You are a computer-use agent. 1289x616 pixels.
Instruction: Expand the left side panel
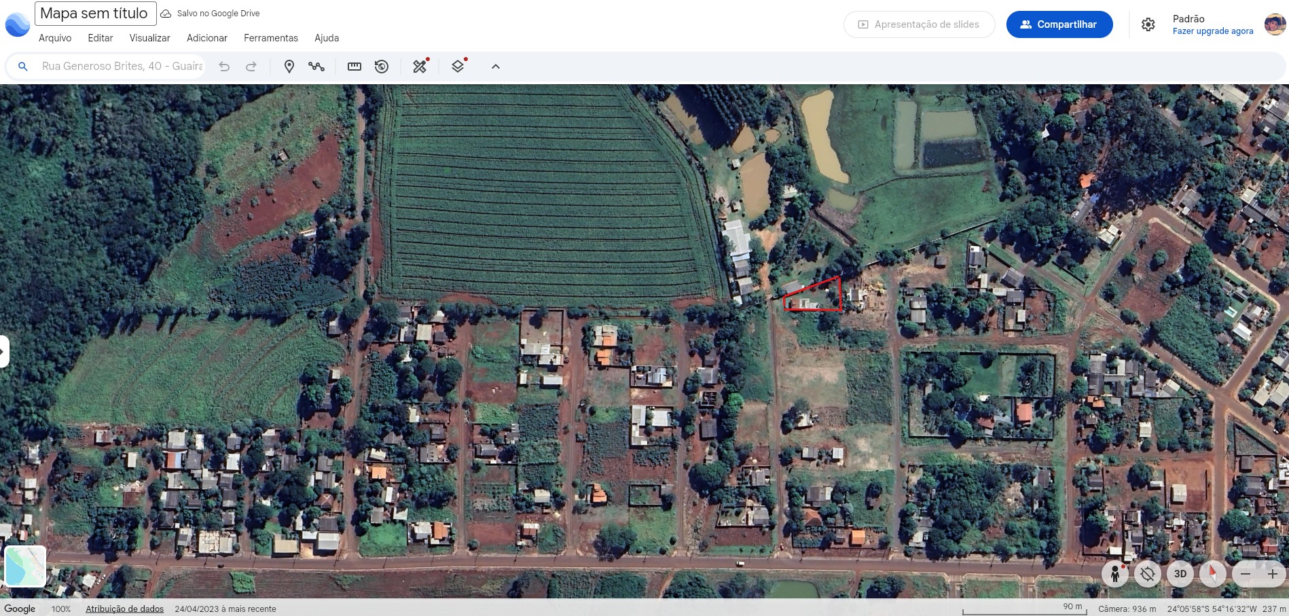(3, 352)
